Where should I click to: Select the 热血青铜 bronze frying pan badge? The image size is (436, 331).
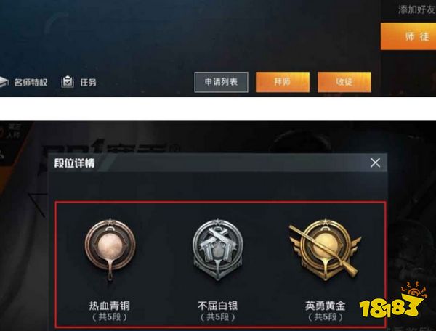click(x=110, y=250)
